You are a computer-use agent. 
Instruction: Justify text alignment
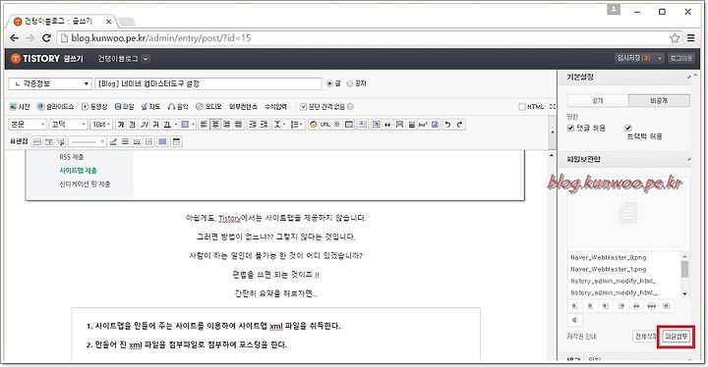click(x=238, y=125)
